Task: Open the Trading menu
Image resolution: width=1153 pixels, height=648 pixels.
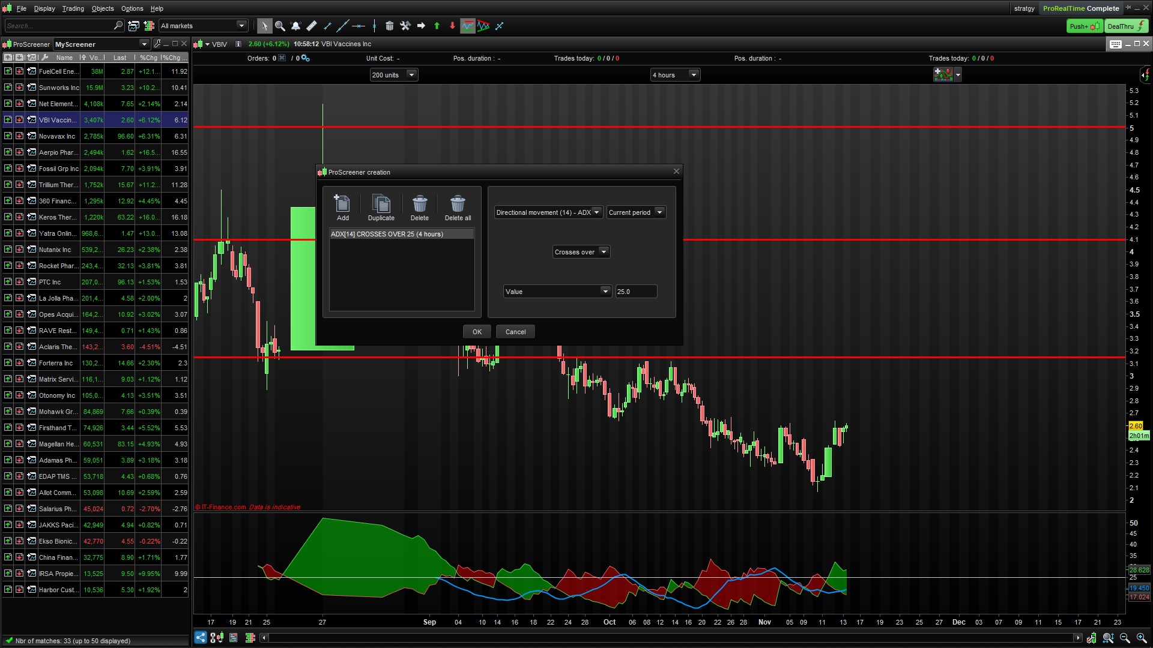Action: pyautogui.click(x=73, y=8)
